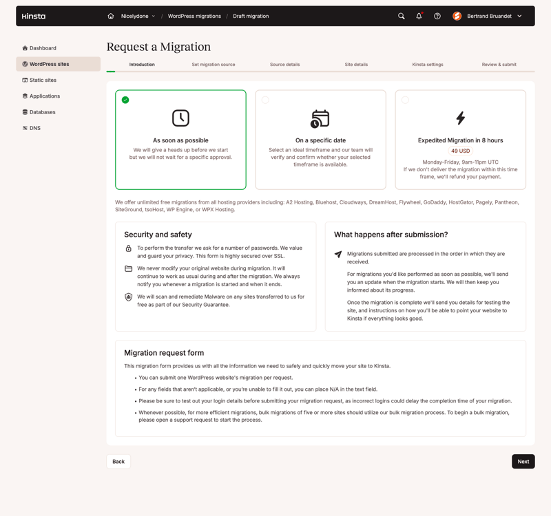Jump to the Kinsta settings step
This screenshot has width=551, height=516.
(427, 64)
